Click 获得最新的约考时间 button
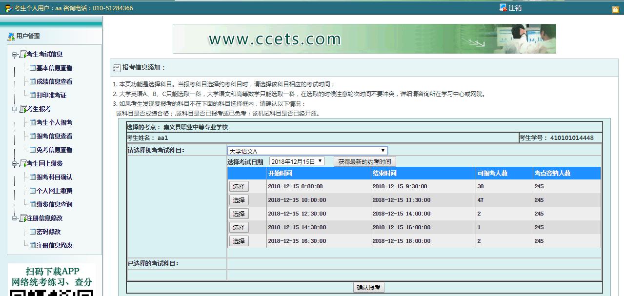 click(364, 162)
